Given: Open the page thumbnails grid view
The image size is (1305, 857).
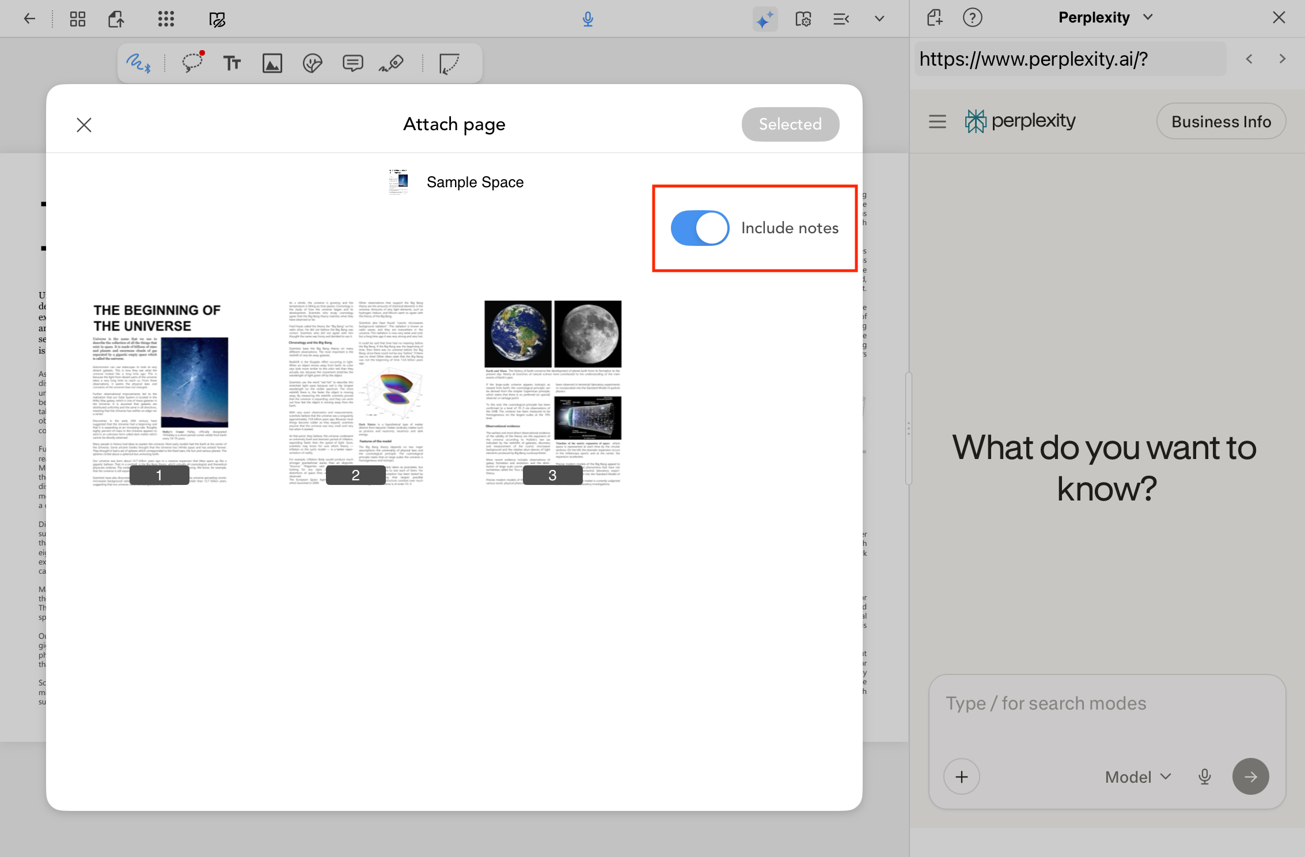Looking at the screenshot, I should click(78, 19).
